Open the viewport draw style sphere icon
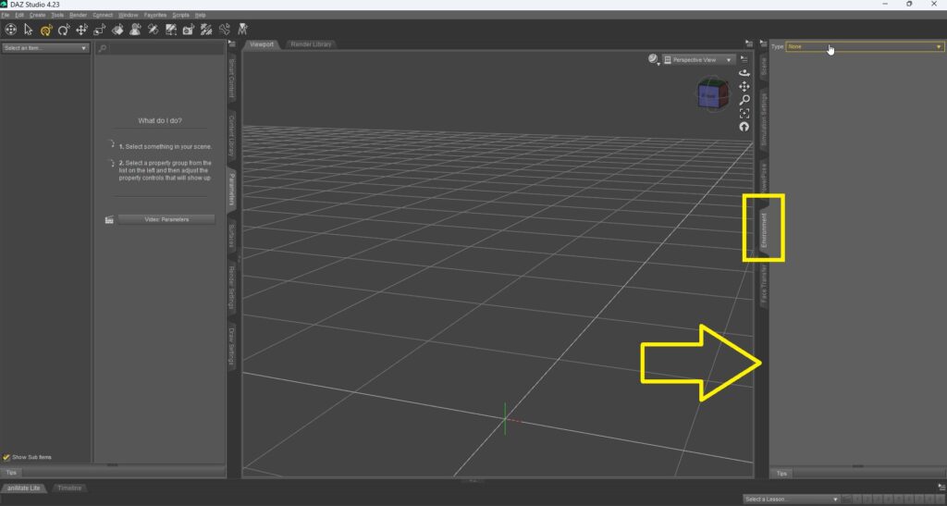 (x=653, y=59)
